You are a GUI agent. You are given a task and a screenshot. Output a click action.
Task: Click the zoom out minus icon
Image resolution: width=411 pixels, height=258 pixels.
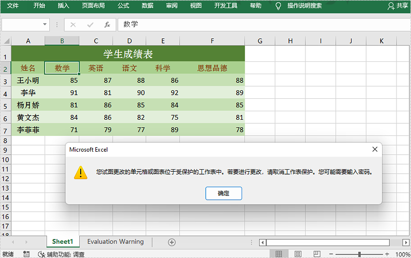pyautogui.click(x=331, y=254)
